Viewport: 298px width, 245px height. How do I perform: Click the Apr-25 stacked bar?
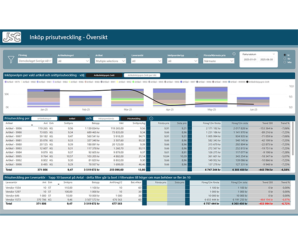(x=169, y=98)
